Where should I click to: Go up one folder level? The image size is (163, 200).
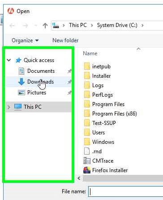click(45, 26)
